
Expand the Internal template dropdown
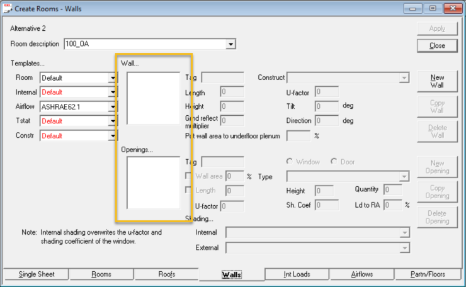(113, 93)
